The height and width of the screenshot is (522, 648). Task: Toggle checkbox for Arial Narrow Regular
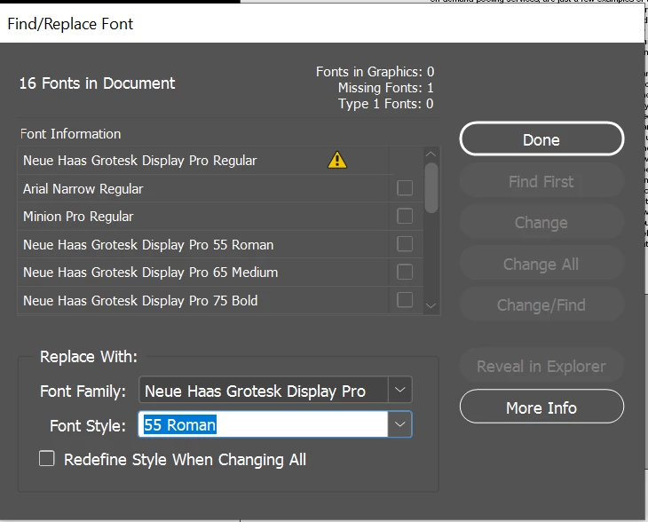(405, 188)
